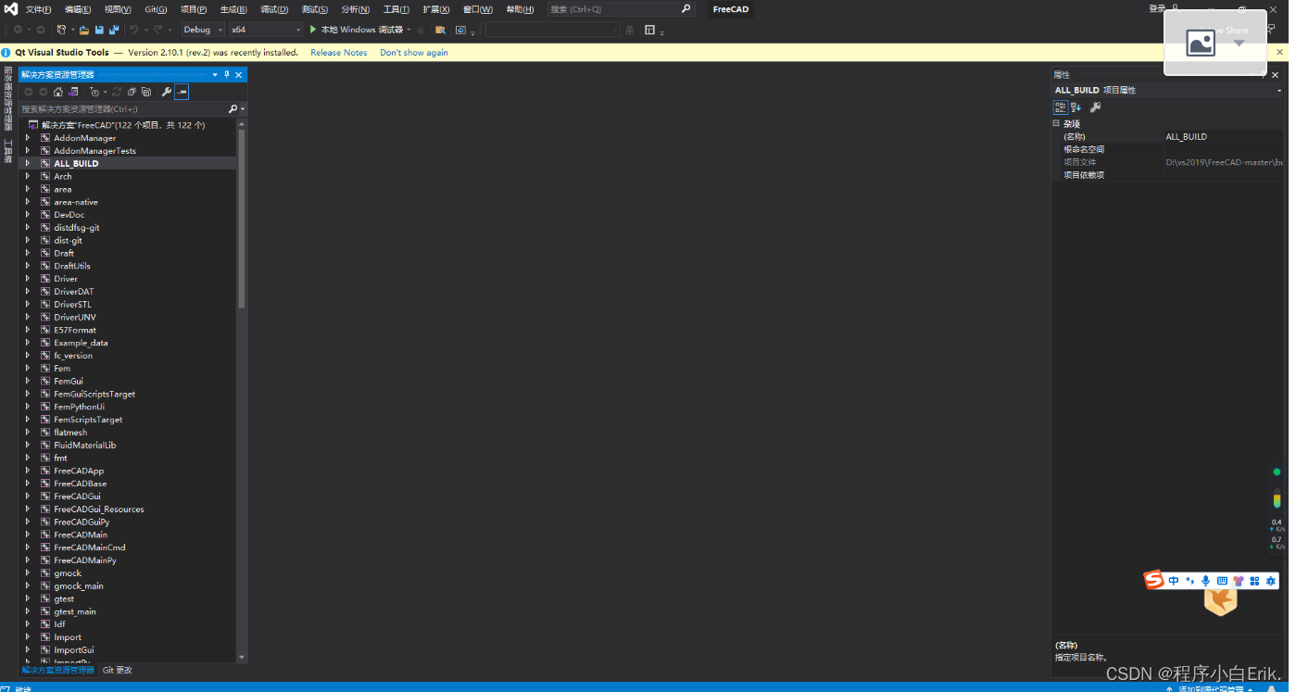Click the Undo arrow icon

point(134,30)
